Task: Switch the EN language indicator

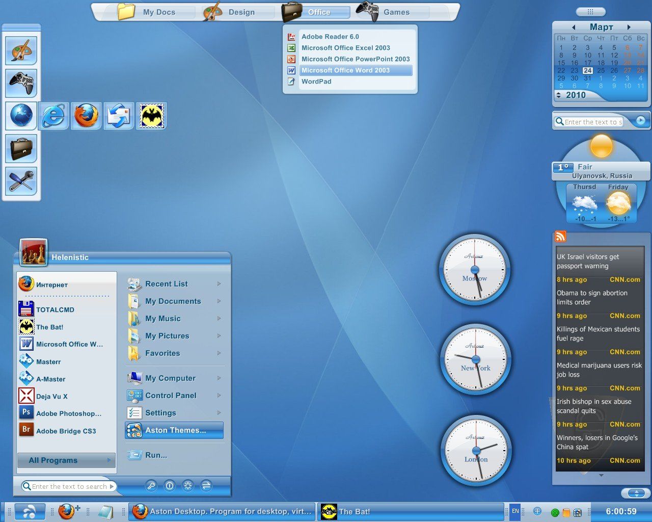Action: 515,511
